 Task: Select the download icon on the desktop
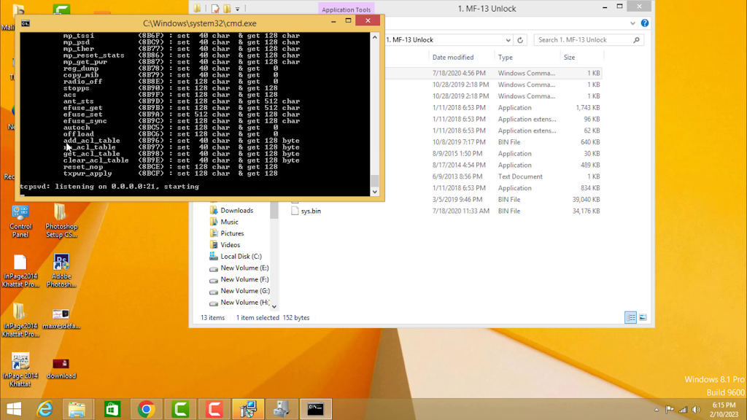point(61,368)
